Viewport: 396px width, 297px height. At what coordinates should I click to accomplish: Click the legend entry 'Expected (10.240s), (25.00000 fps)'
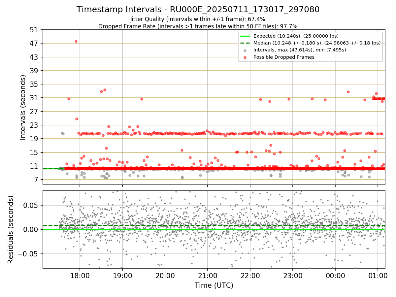pyautogui.click(x=296, y=36)
